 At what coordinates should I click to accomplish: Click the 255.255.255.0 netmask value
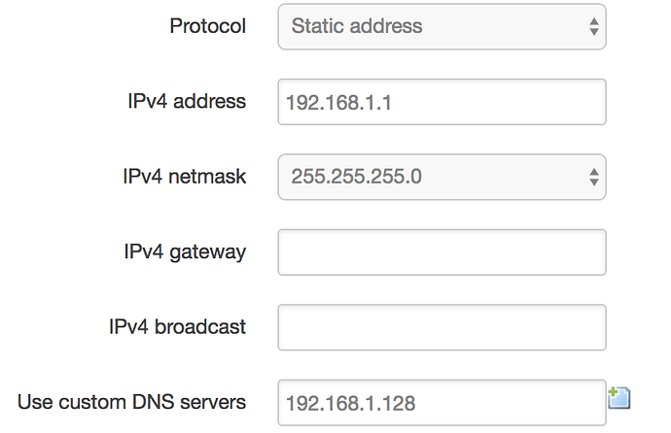tap(356, 177)
